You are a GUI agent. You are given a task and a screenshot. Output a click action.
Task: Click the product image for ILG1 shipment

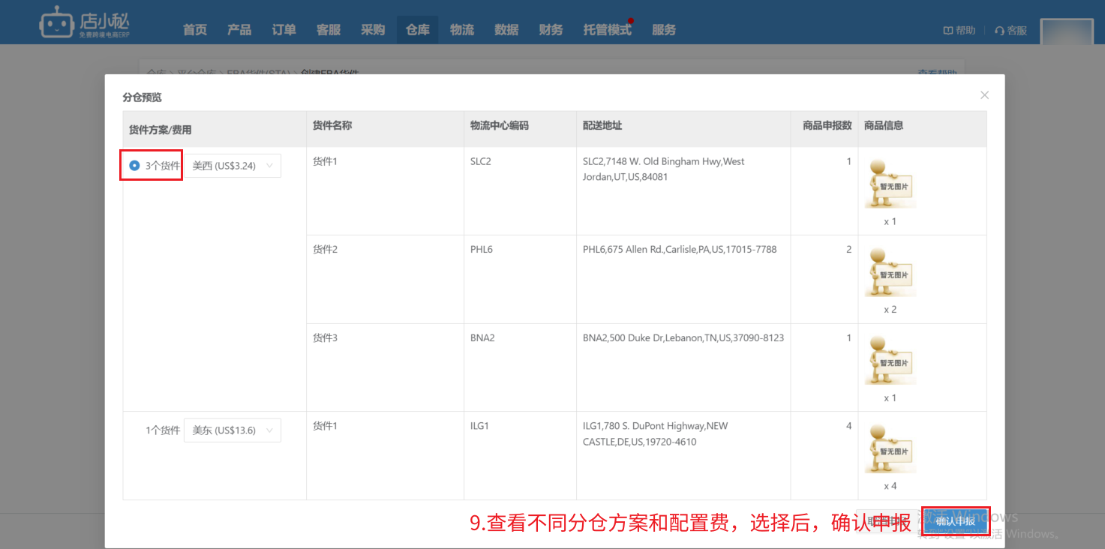tap(890, 448)
